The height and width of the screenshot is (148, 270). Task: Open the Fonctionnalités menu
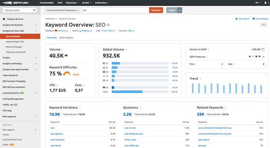click(47, 3)
